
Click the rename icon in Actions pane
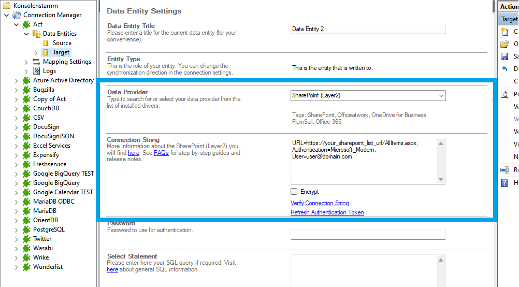(504, 170)
